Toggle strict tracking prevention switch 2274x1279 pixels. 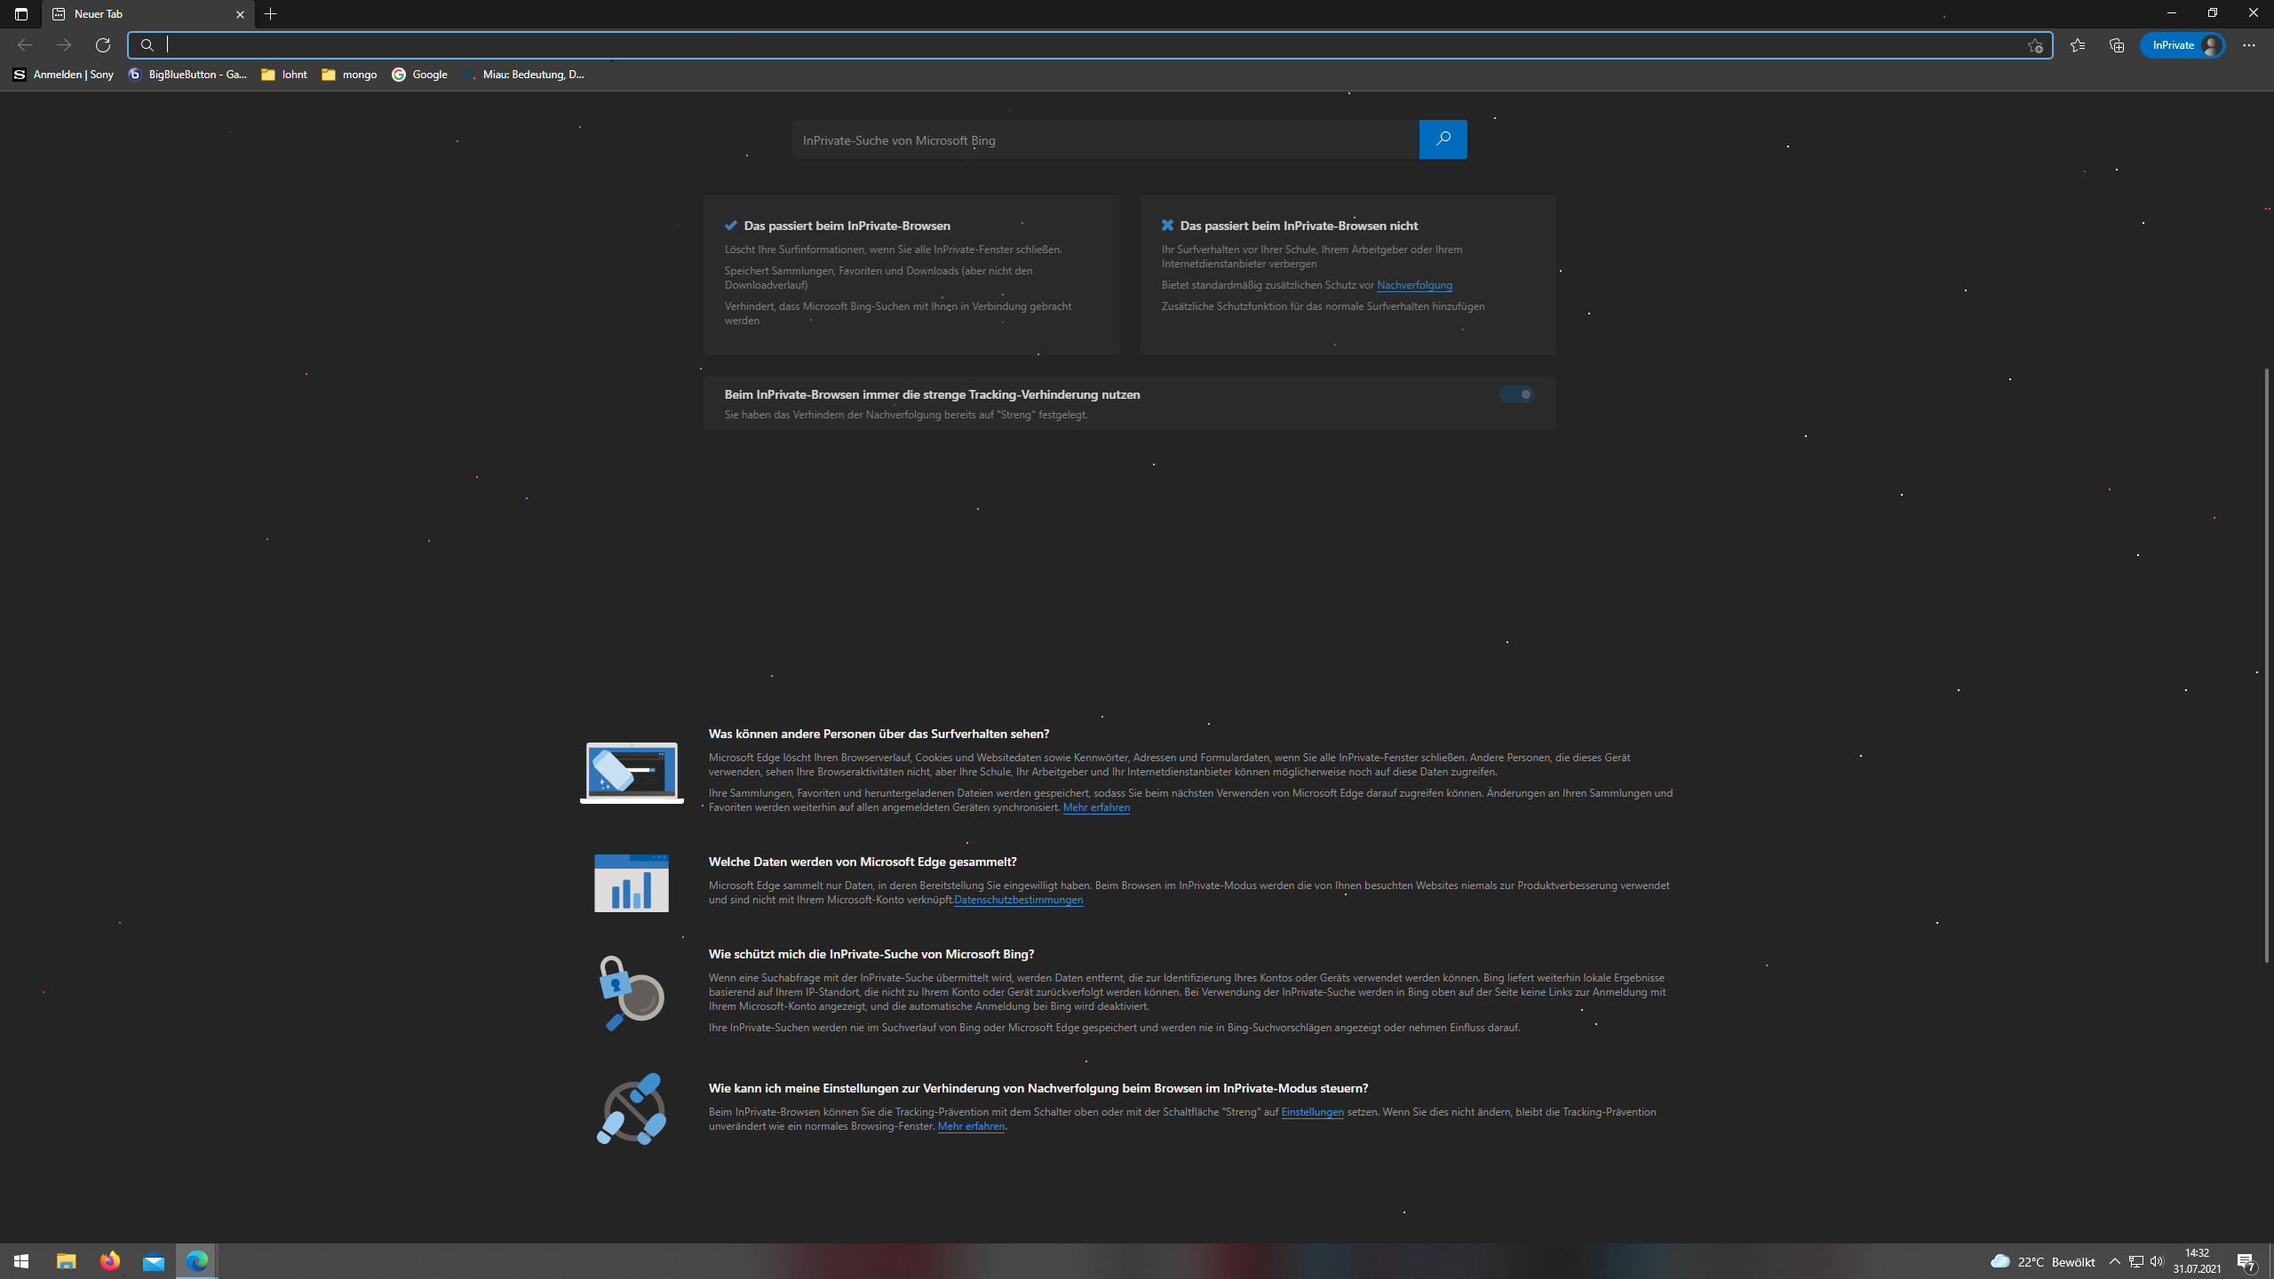tap(1516, 394)
